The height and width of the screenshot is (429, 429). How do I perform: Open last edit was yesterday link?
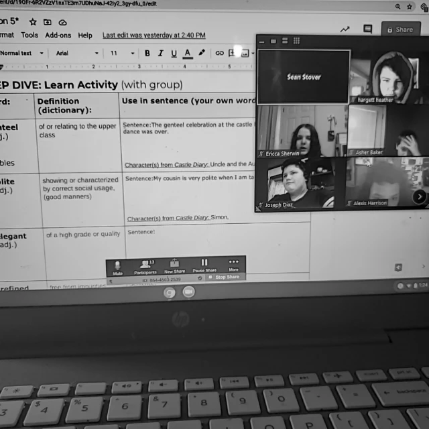click(154, 36)
